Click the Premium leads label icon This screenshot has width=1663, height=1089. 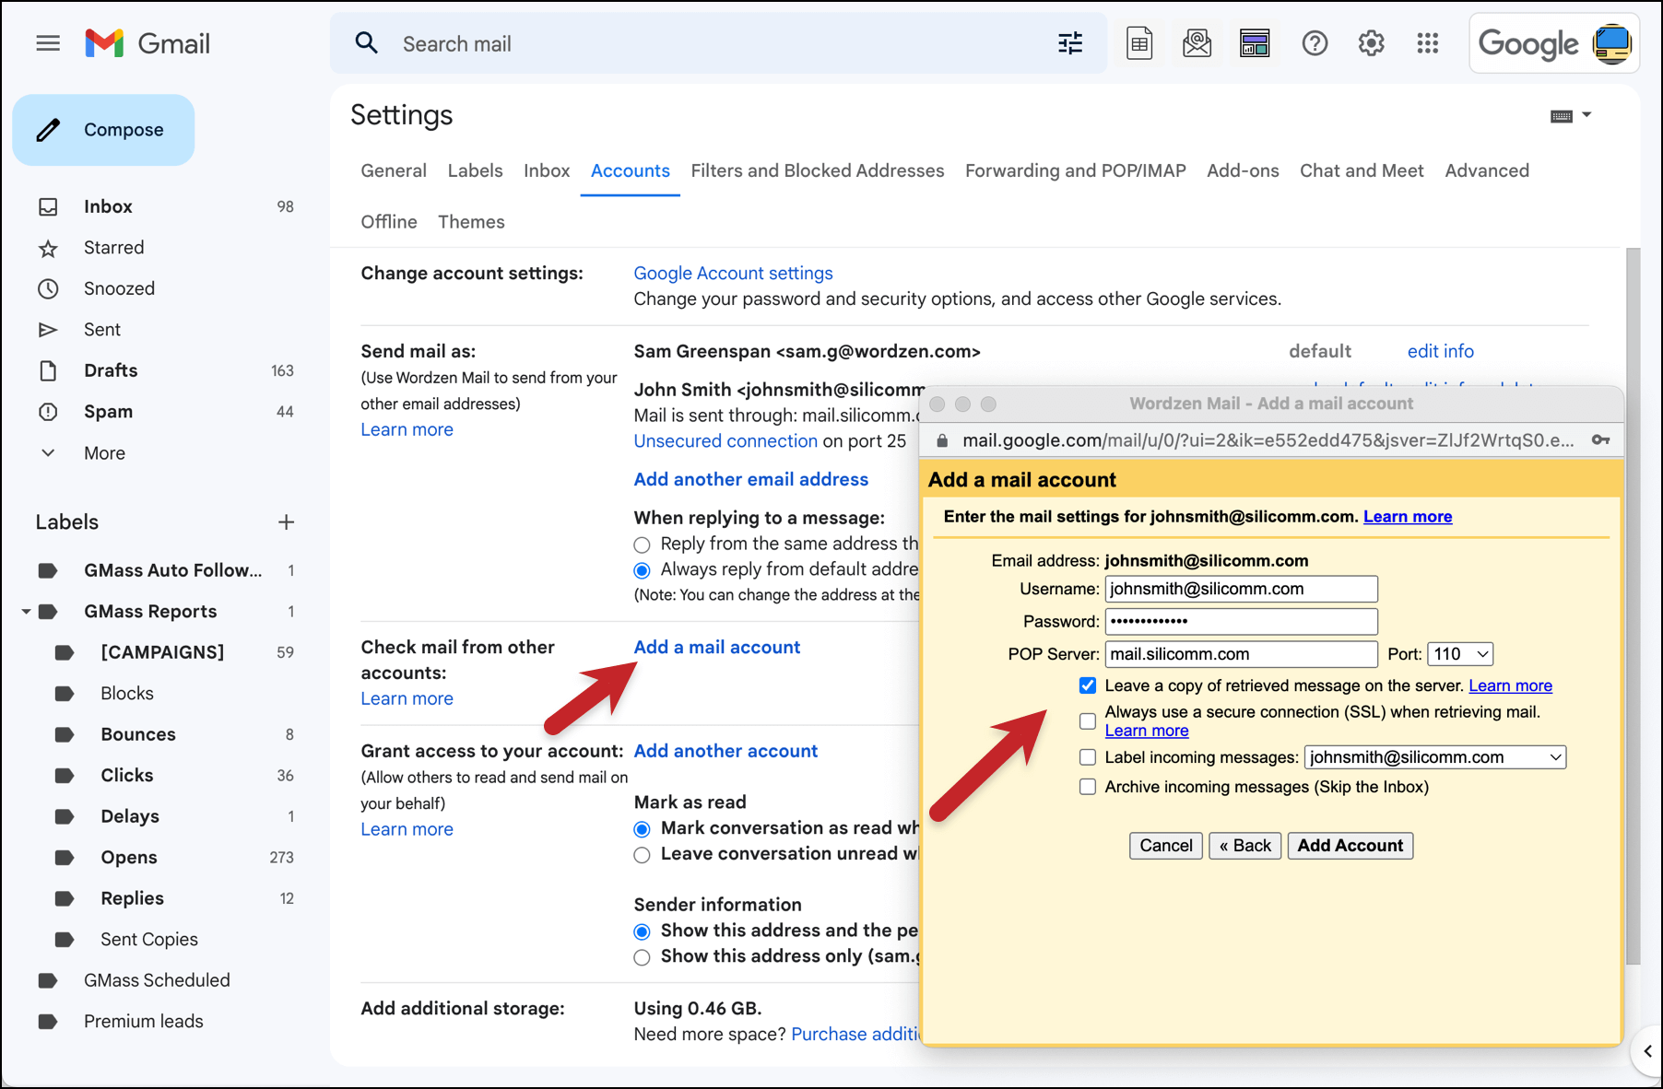coord(48,1022)
